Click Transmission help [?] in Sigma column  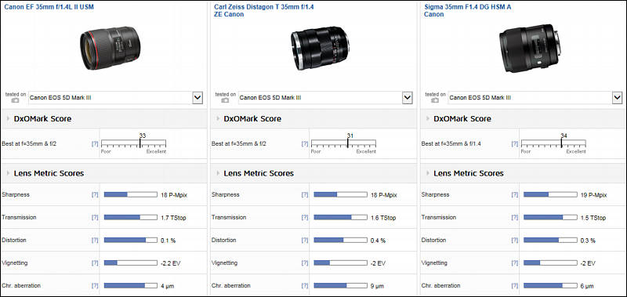coord(515,217)
